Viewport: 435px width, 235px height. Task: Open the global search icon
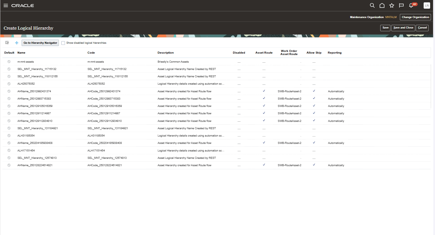pos(372,5)
